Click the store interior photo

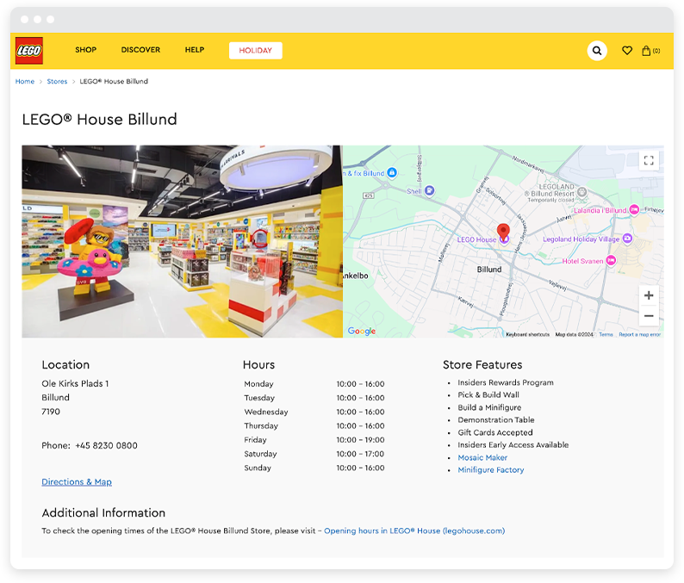183,242
